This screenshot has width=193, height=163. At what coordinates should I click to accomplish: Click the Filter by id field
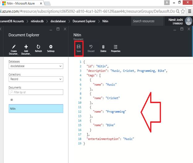click(36, 92)
